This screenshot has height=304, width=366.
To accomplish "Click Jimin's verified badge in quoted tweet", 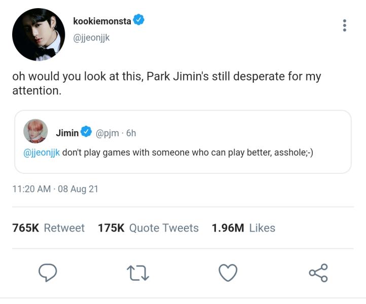I will pyautogui.click(x=86, y=133).
